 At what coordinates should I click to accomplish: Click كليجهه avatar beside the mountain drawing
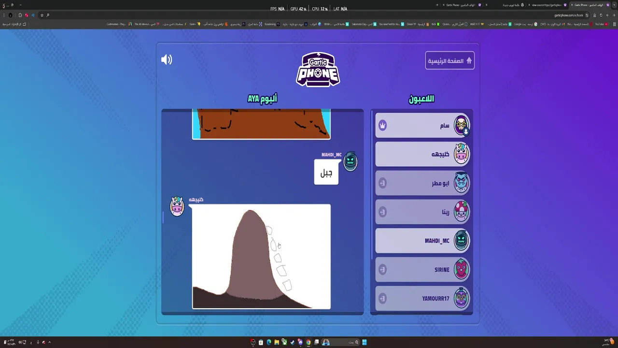coord(177,206)
